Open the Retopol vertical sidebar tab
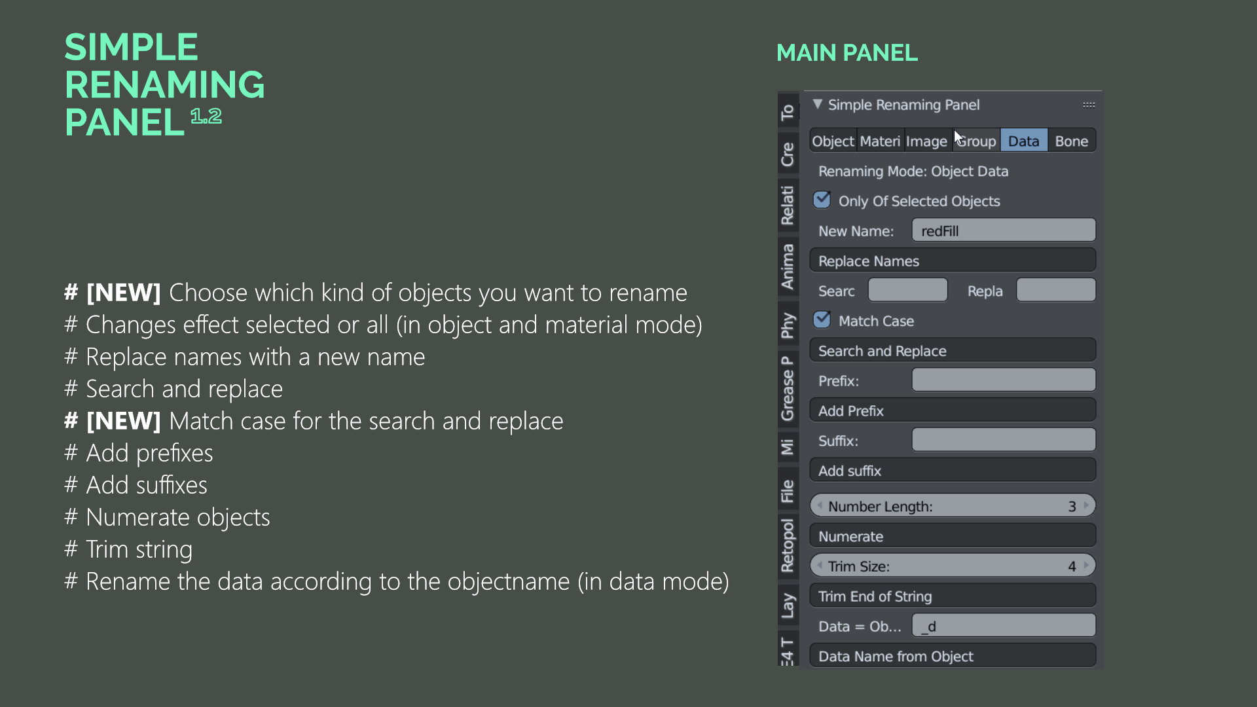This screenshot has height=707, width=1257. tap(788, 545)
